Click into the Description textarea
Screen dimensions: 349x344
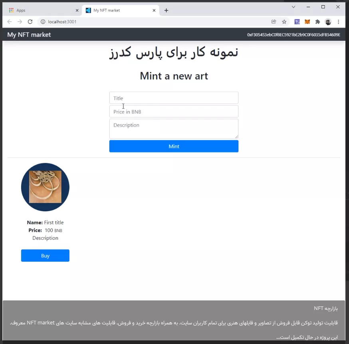tap(174, 129)
